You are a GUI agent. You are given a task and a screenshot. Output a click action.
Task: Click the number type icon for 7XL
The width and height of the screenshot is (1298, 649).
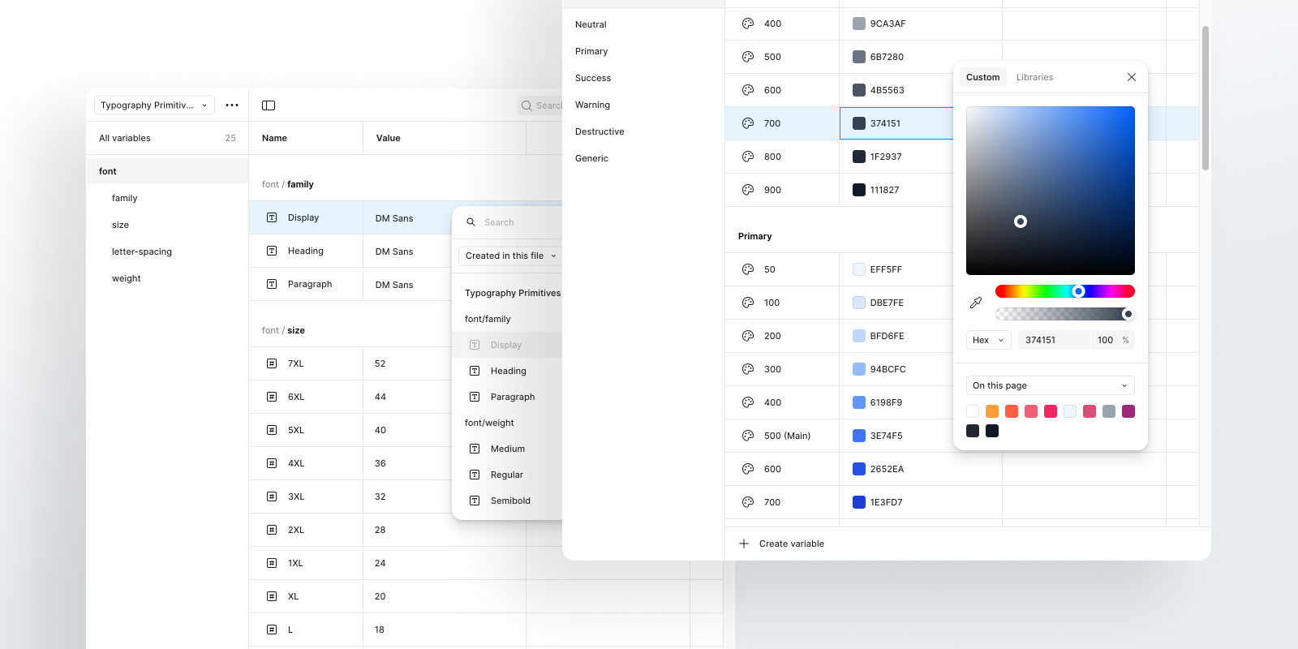click(x=272, y=363)
